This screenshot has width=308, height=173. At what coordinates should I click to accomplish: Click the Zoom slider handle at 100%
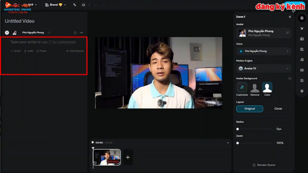click(x=238, y=143)
